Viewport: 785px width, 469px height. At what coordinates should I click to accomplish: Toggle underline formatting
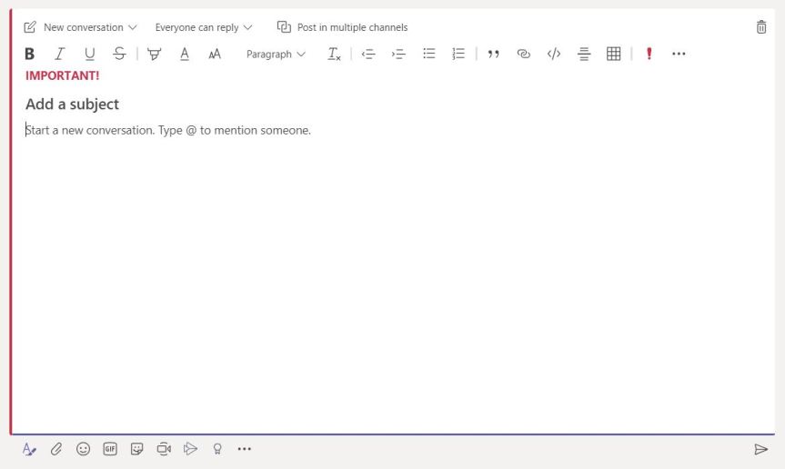(x=89, y=54)
